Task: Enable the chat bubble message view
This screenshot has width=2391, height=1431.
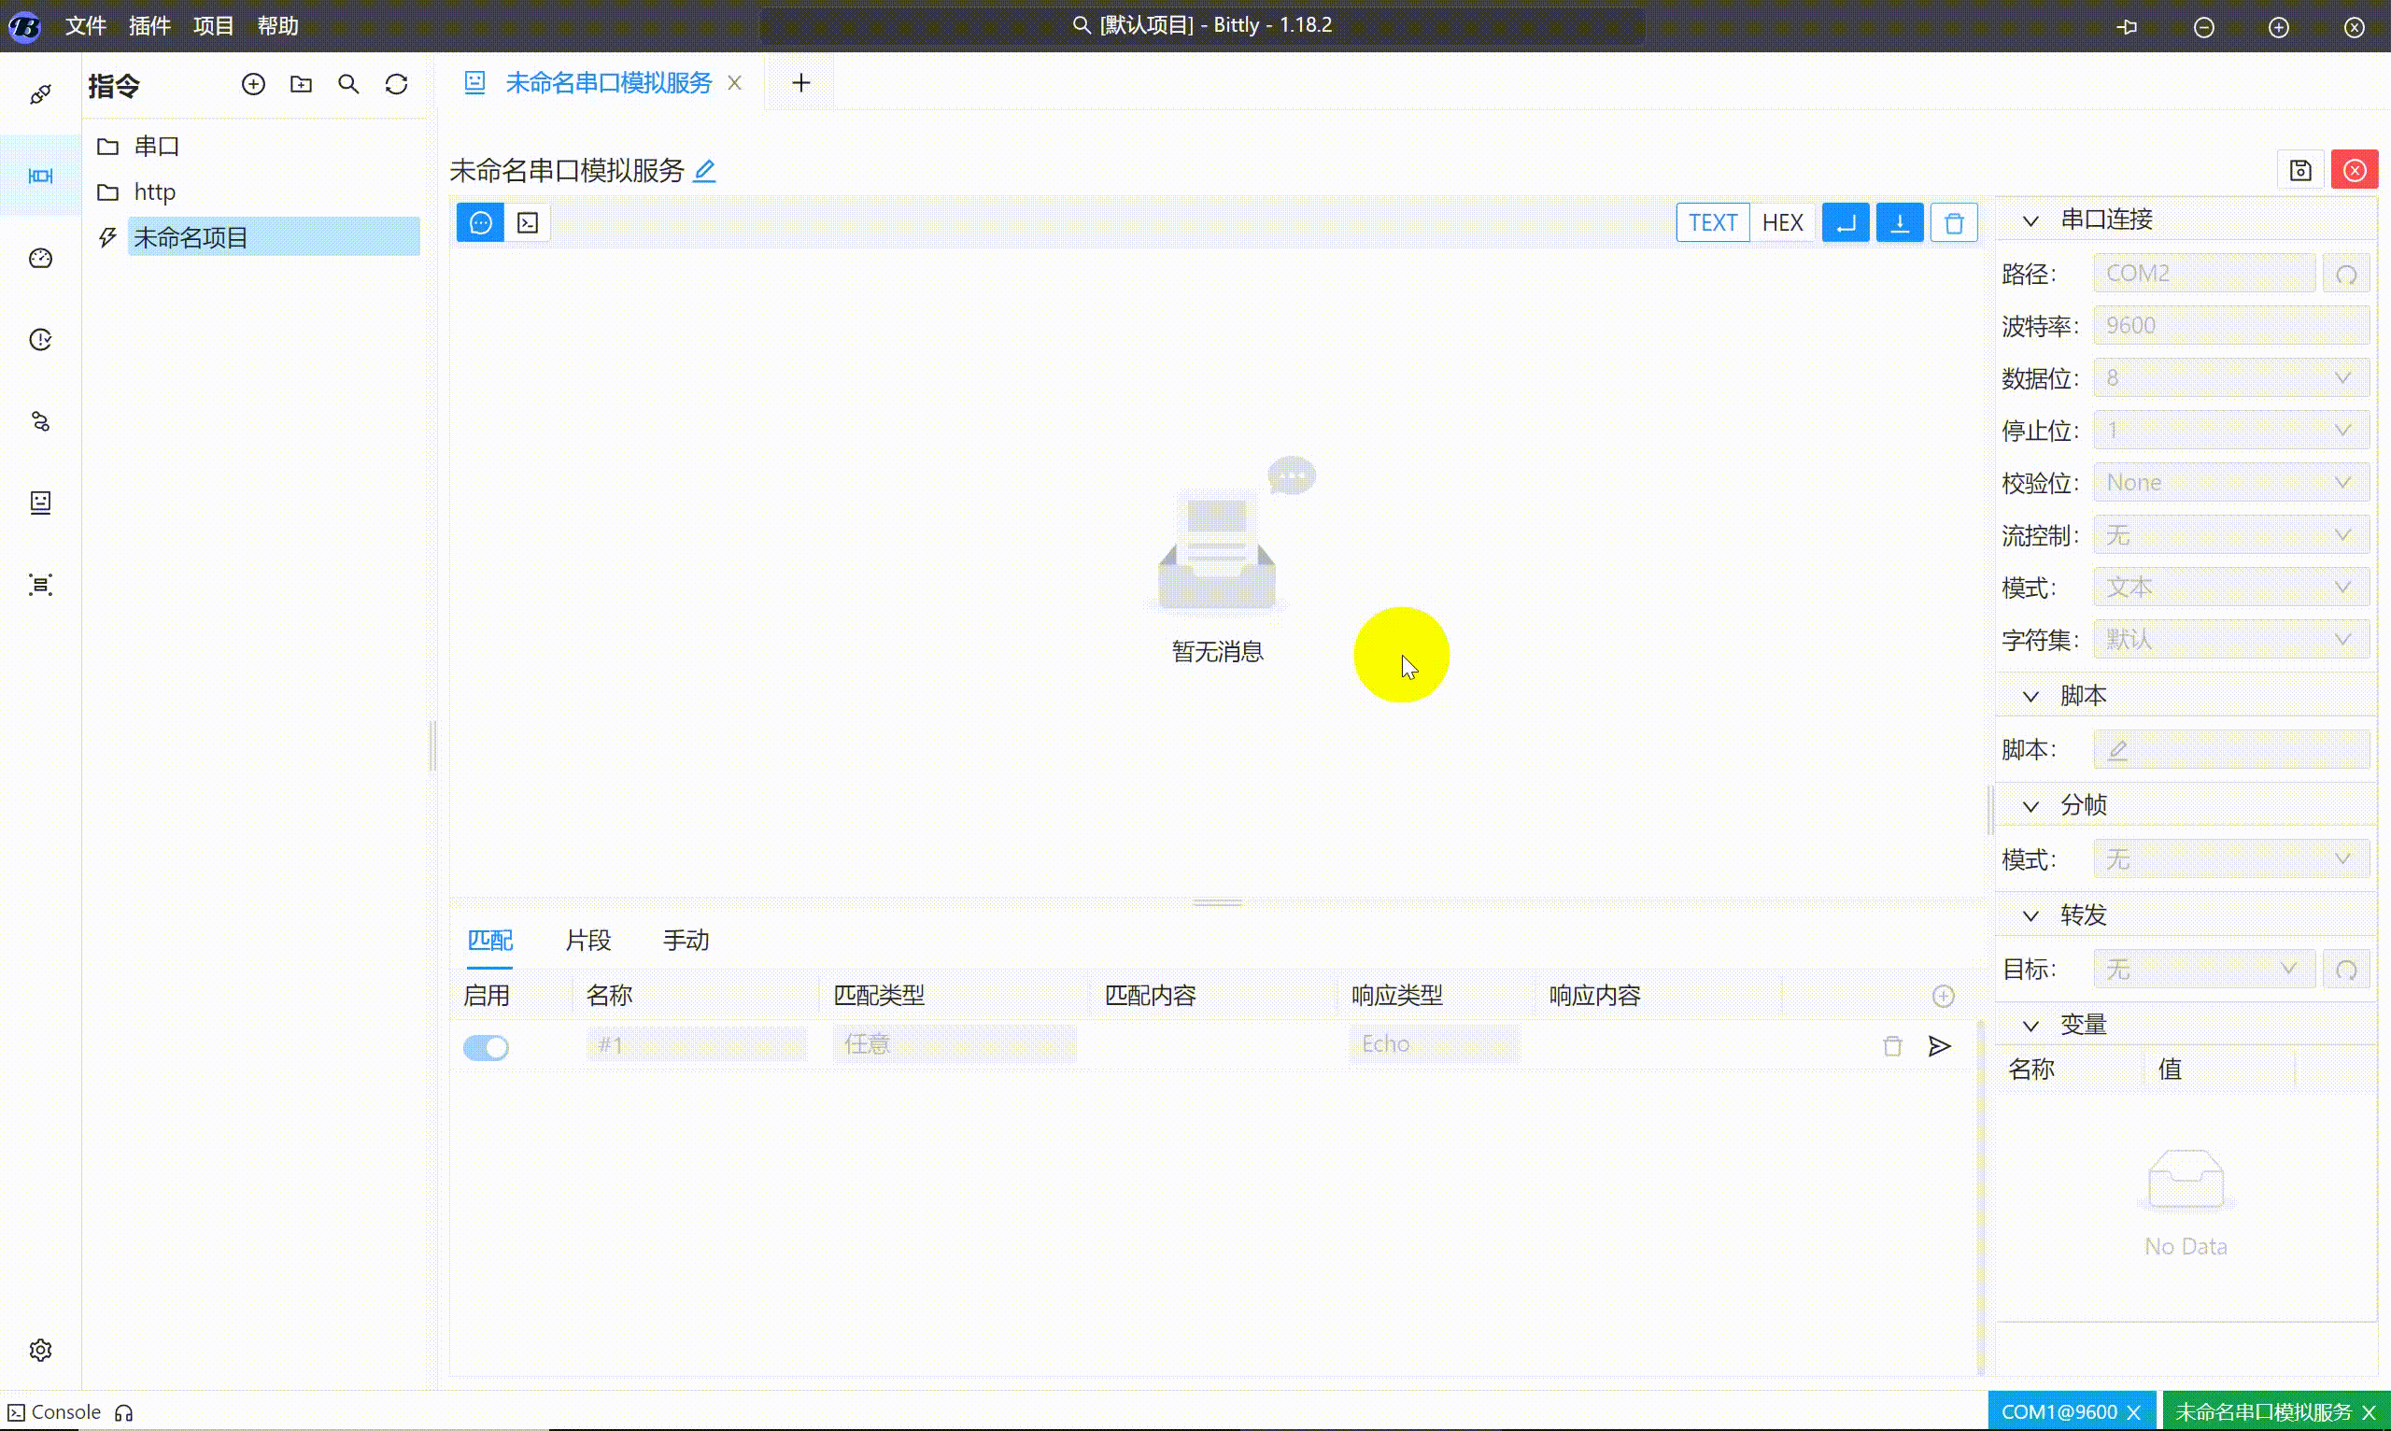Action: [x=479, y=221]
